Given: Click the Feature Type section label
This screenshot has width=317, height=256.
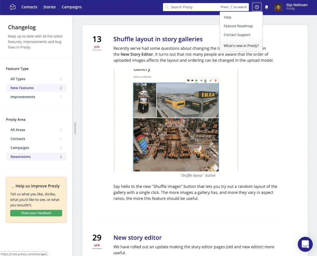Looking at the screenshot, I should point(17,69).
